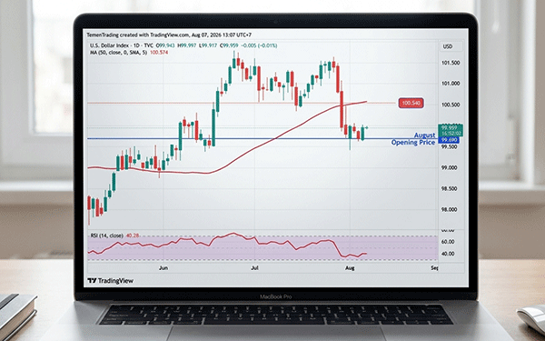Click the U.S. Dollar Index chart title
The width and height of the screenshot is (545, 341).
(122, 45)
